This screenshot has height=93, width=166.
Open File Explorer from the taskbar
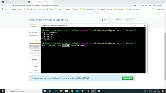pos(61,91)
